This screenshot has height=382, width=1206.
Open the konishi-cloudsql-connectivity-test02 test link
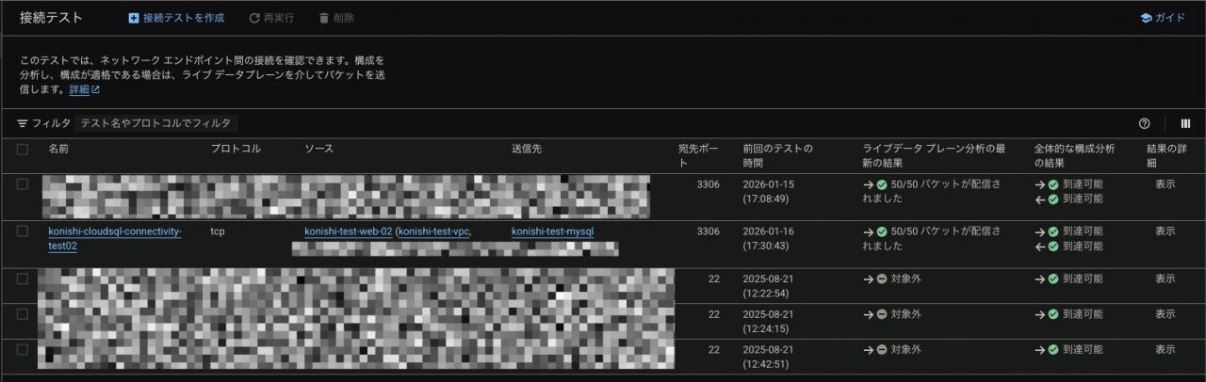pos(114,231)
